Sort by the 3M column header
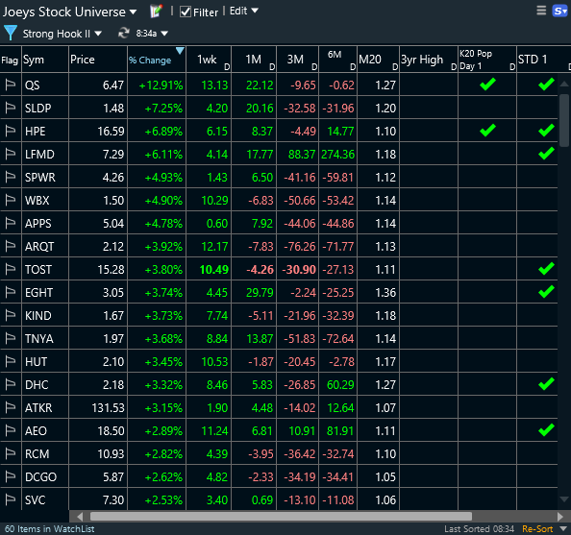The height and width of the screenshot is (535, 571). point(297,60)
